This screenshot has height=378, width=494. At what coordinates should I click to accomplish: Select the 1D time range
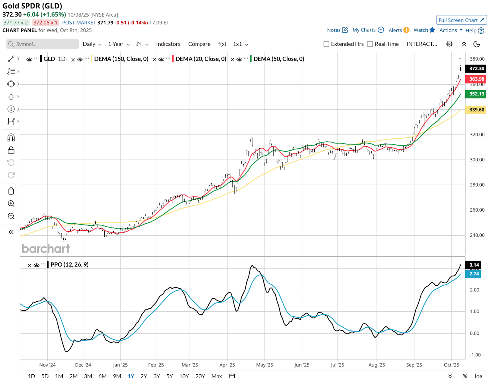pos(31,376)
